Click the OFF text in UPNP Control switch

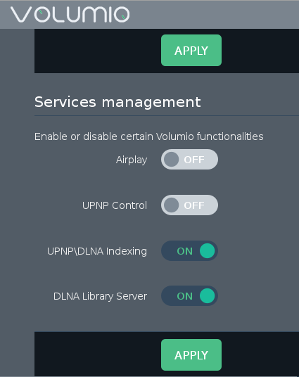coord(194,205)
